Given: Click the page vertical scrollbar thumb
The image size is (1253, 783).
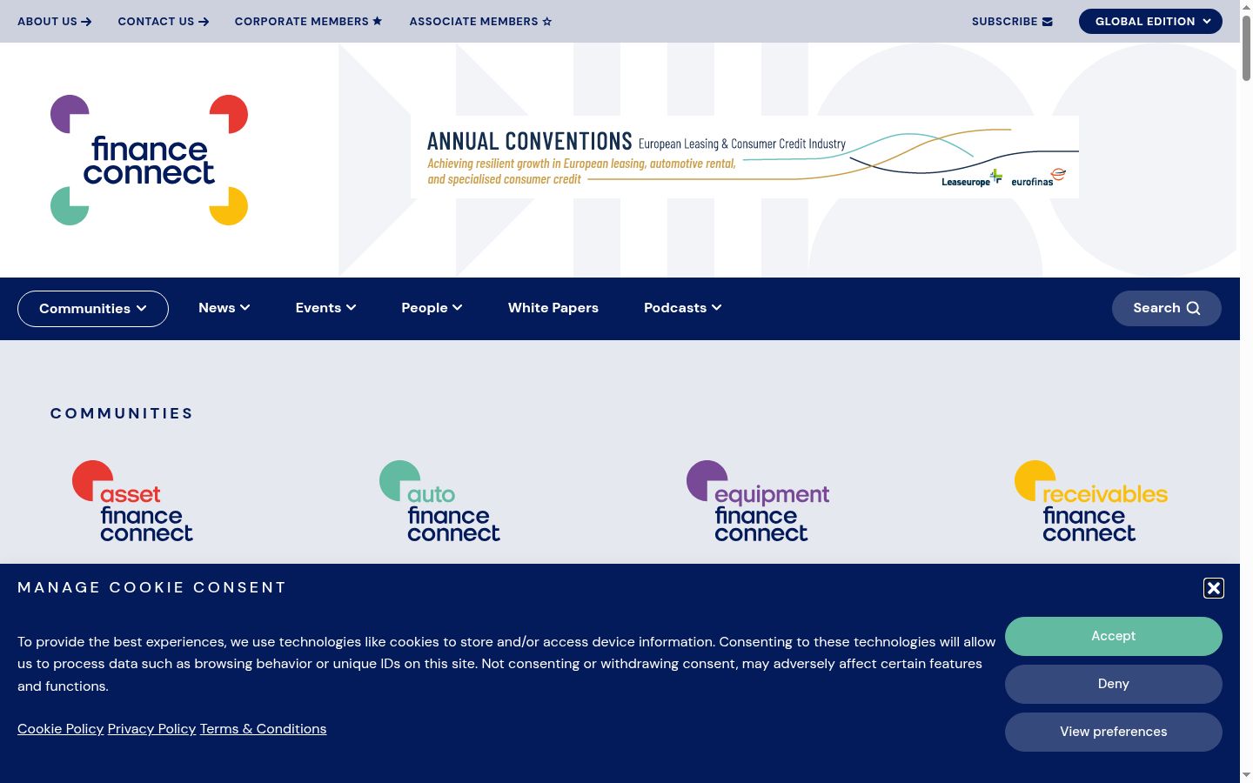Looking at the screenshot, I should (x=1246, y=48).
